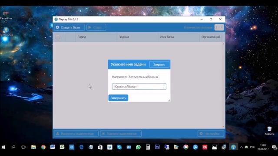Focus the task name field containing Юристы Абакан

tap(139, 87)
